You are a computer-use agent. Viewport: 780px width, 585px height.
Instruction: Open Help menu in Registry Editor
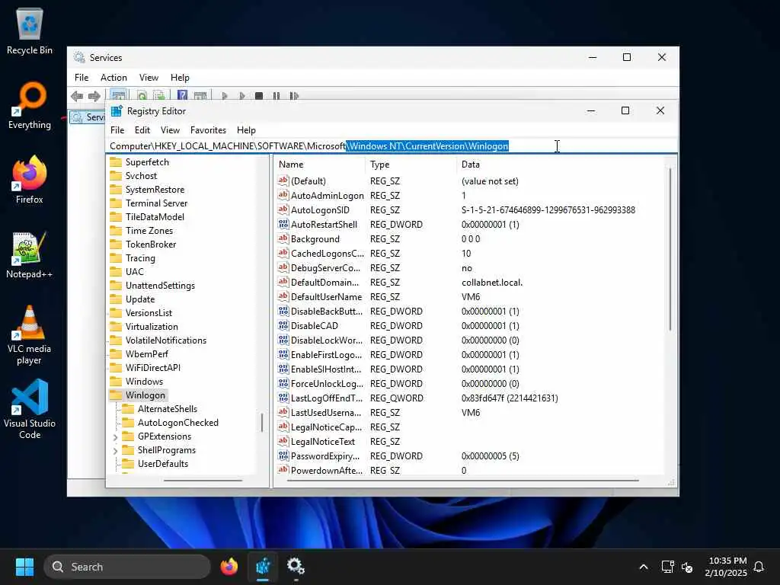tap(246, 129)
